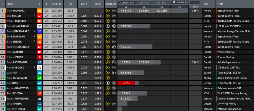254x111 pixels.
Task: Click the S4 sector column header
Action: [x=179, y=7]
